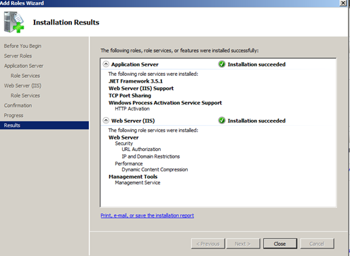Select Application Server step in sidebar

(x=24, y=66)
